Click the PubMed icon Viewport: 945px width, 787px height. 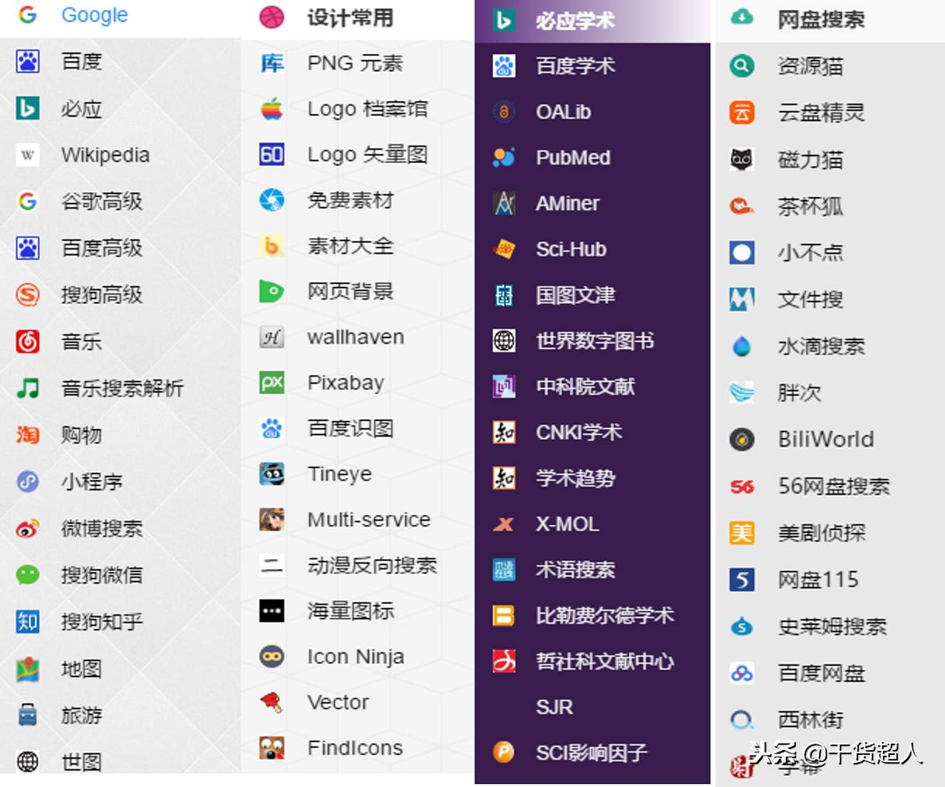pyautogui.click(x=504, y=157)
